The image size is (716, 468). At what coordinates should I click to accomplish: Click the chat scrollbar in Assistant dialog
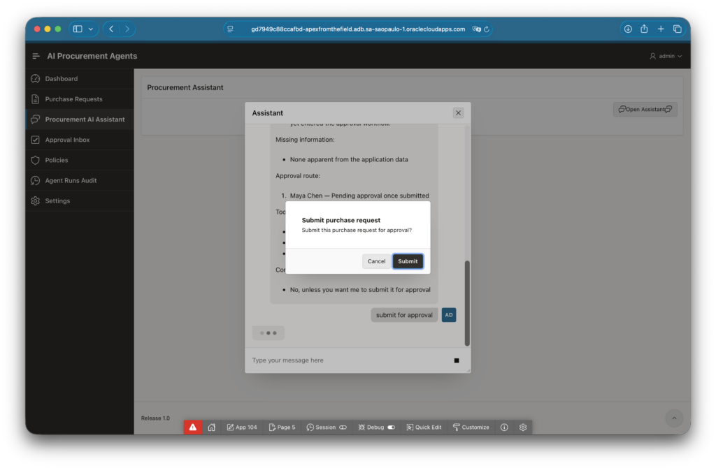466,303
